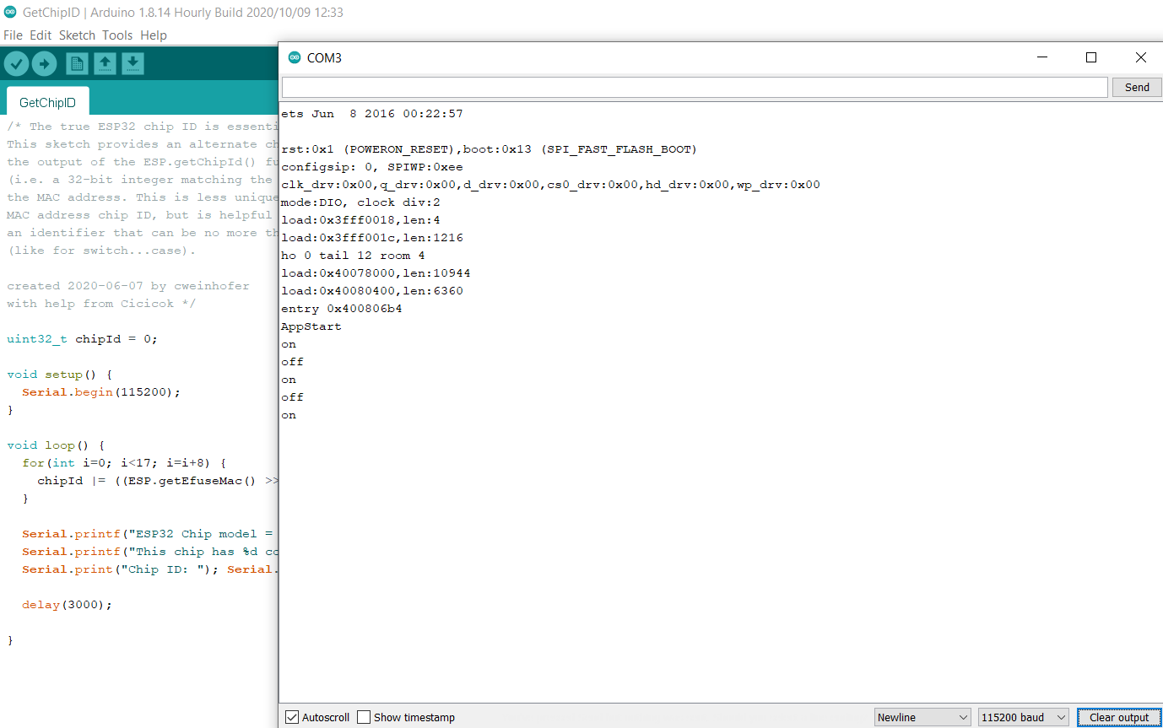Click the Verify sketch checkmark icon
Screen dimensions: 1163x728
coord(17,63)
